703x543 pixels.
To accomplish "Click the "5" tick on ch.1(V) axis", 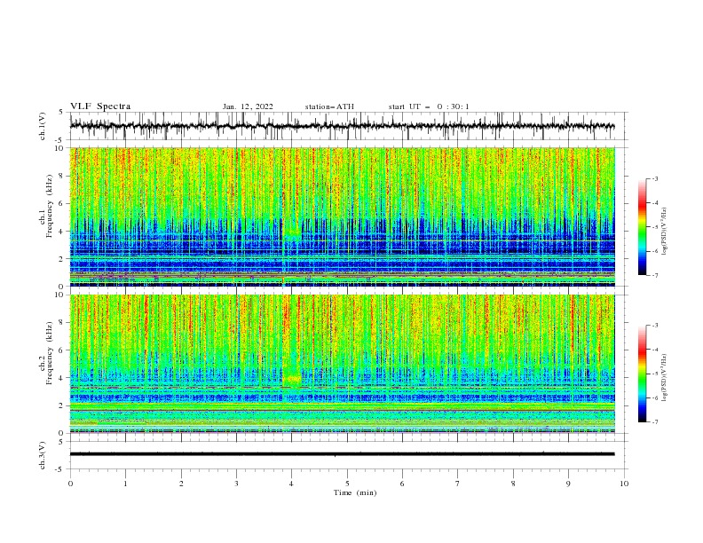I will pos(62,112).
